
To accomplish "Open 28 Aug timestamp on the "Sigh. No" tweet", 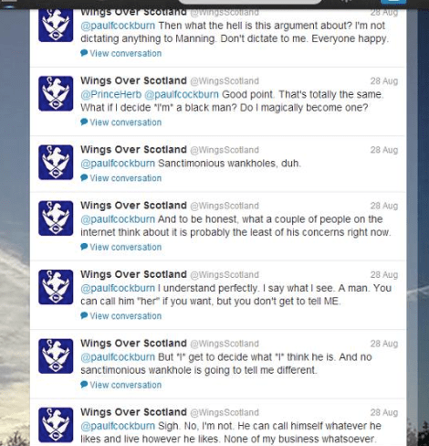I will [x=384, y=412].
